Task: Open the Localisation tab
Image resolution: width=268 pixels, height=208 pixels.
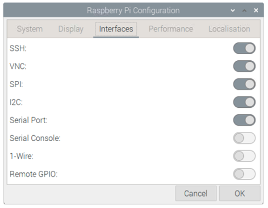Action: tap(229, 29)
